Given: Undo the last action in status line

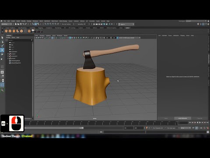Looking at the screenshot, I should click(x=23, y=24).
